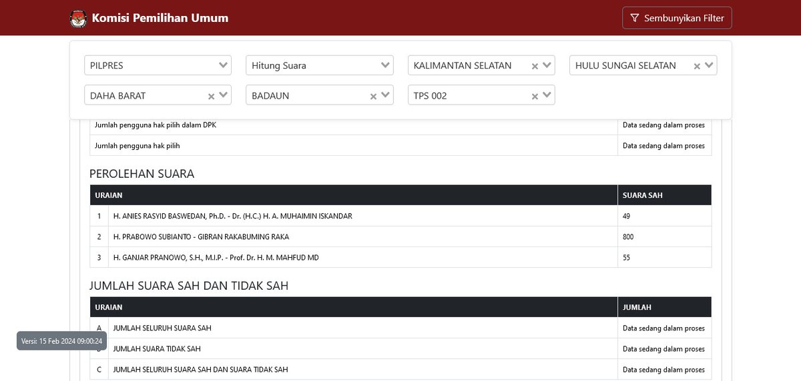Select the Ganjar Pranowo candidate row
This screenshot has height=381, width=801.
click(x=400, y=257)
